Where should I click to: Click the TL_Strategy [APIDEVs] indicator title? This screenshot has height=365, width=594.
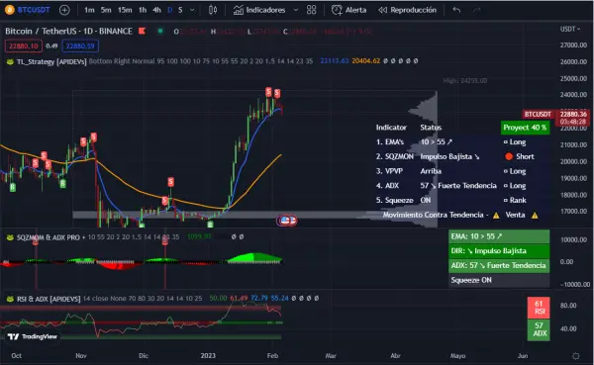[51, 61]
